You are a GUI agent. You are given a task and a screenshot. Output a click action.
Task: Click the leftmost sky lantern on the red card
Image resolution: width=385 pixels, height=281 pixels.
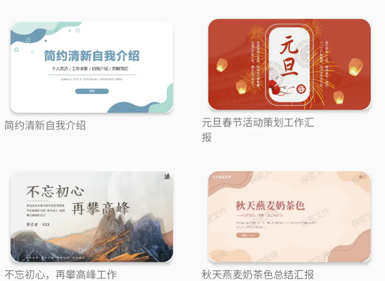click(x=221, y=65)
